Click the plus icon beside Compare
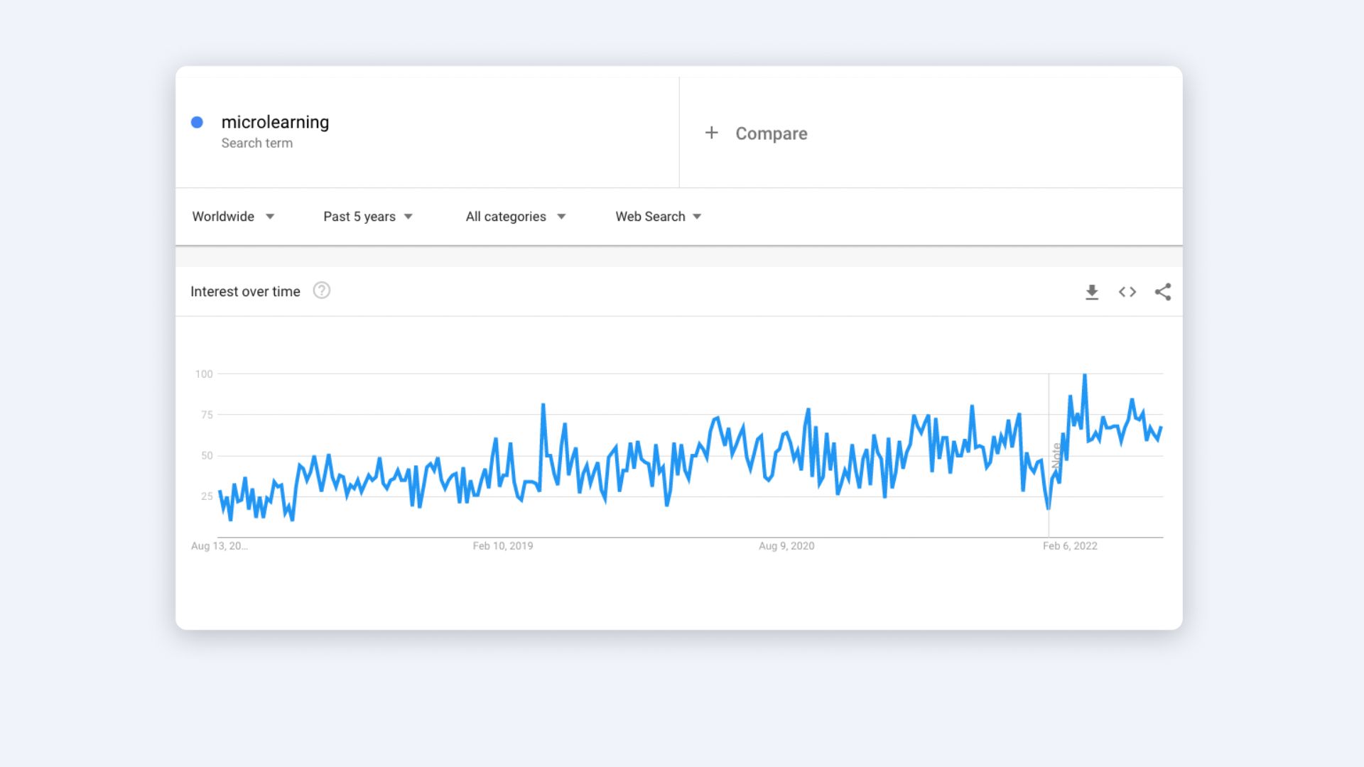This screenshot has width=1364, height=767. (x=711, y=133)
